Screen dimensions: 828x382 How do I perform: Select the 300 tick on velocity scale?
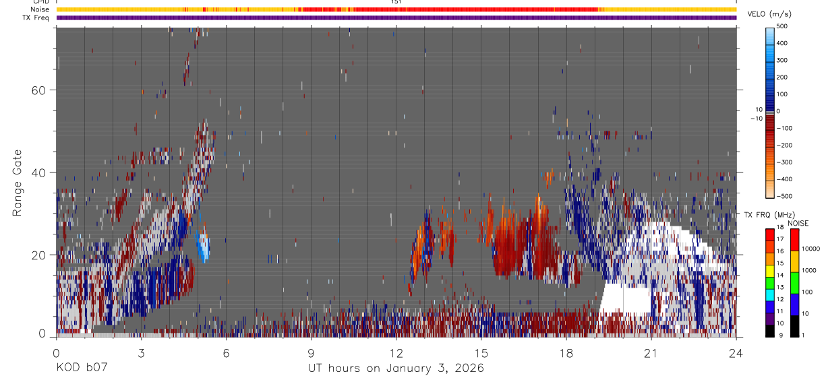pos(783,60)
